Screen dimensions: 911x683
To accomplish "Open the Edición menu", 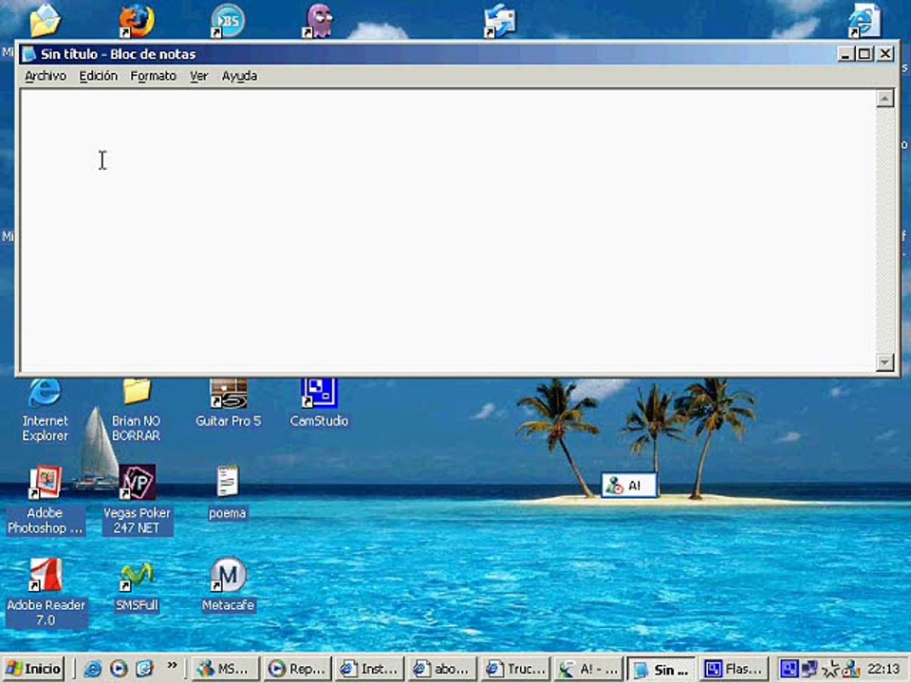I will coord(98,76).
